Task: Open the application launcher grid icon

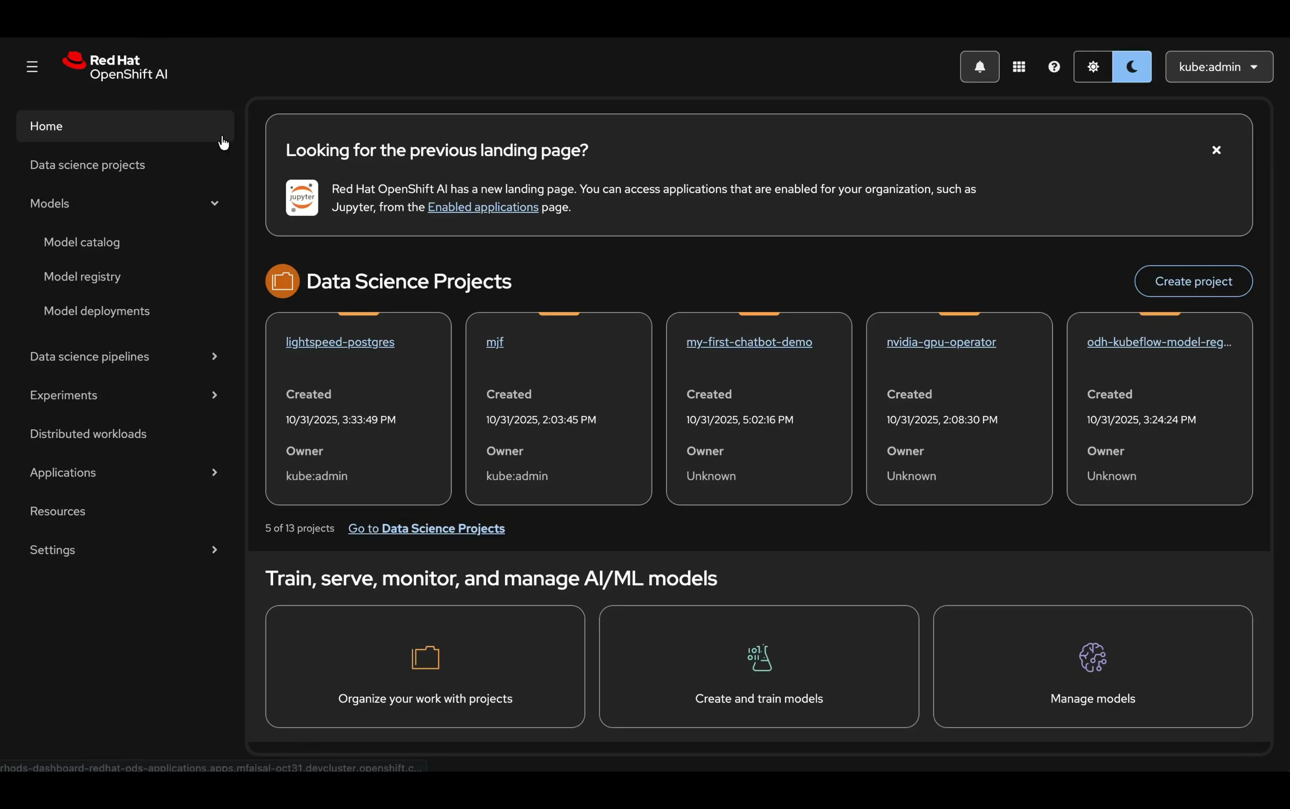Action: click(x=1019, y=66)
